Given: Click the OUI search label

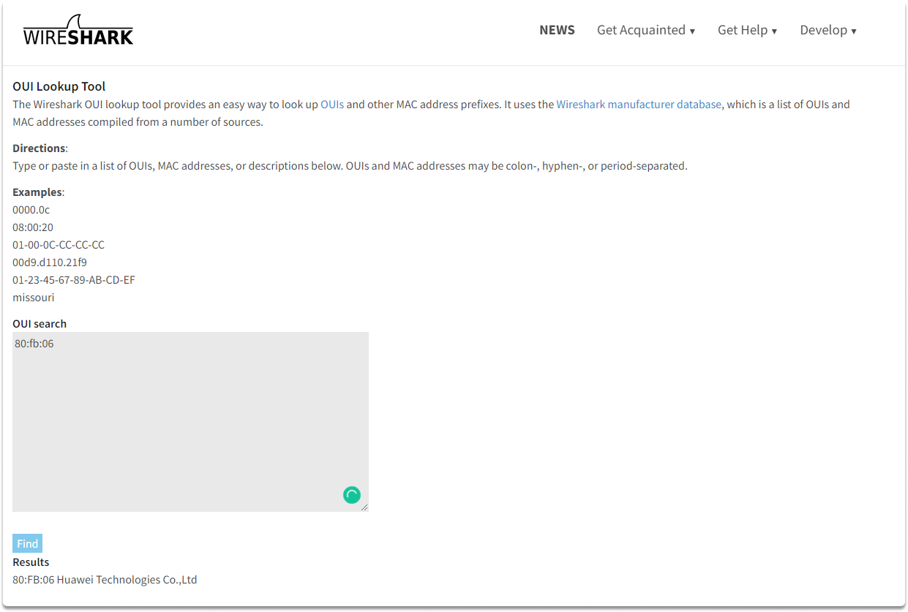Looking at the screenshot, I should point(40,324).
